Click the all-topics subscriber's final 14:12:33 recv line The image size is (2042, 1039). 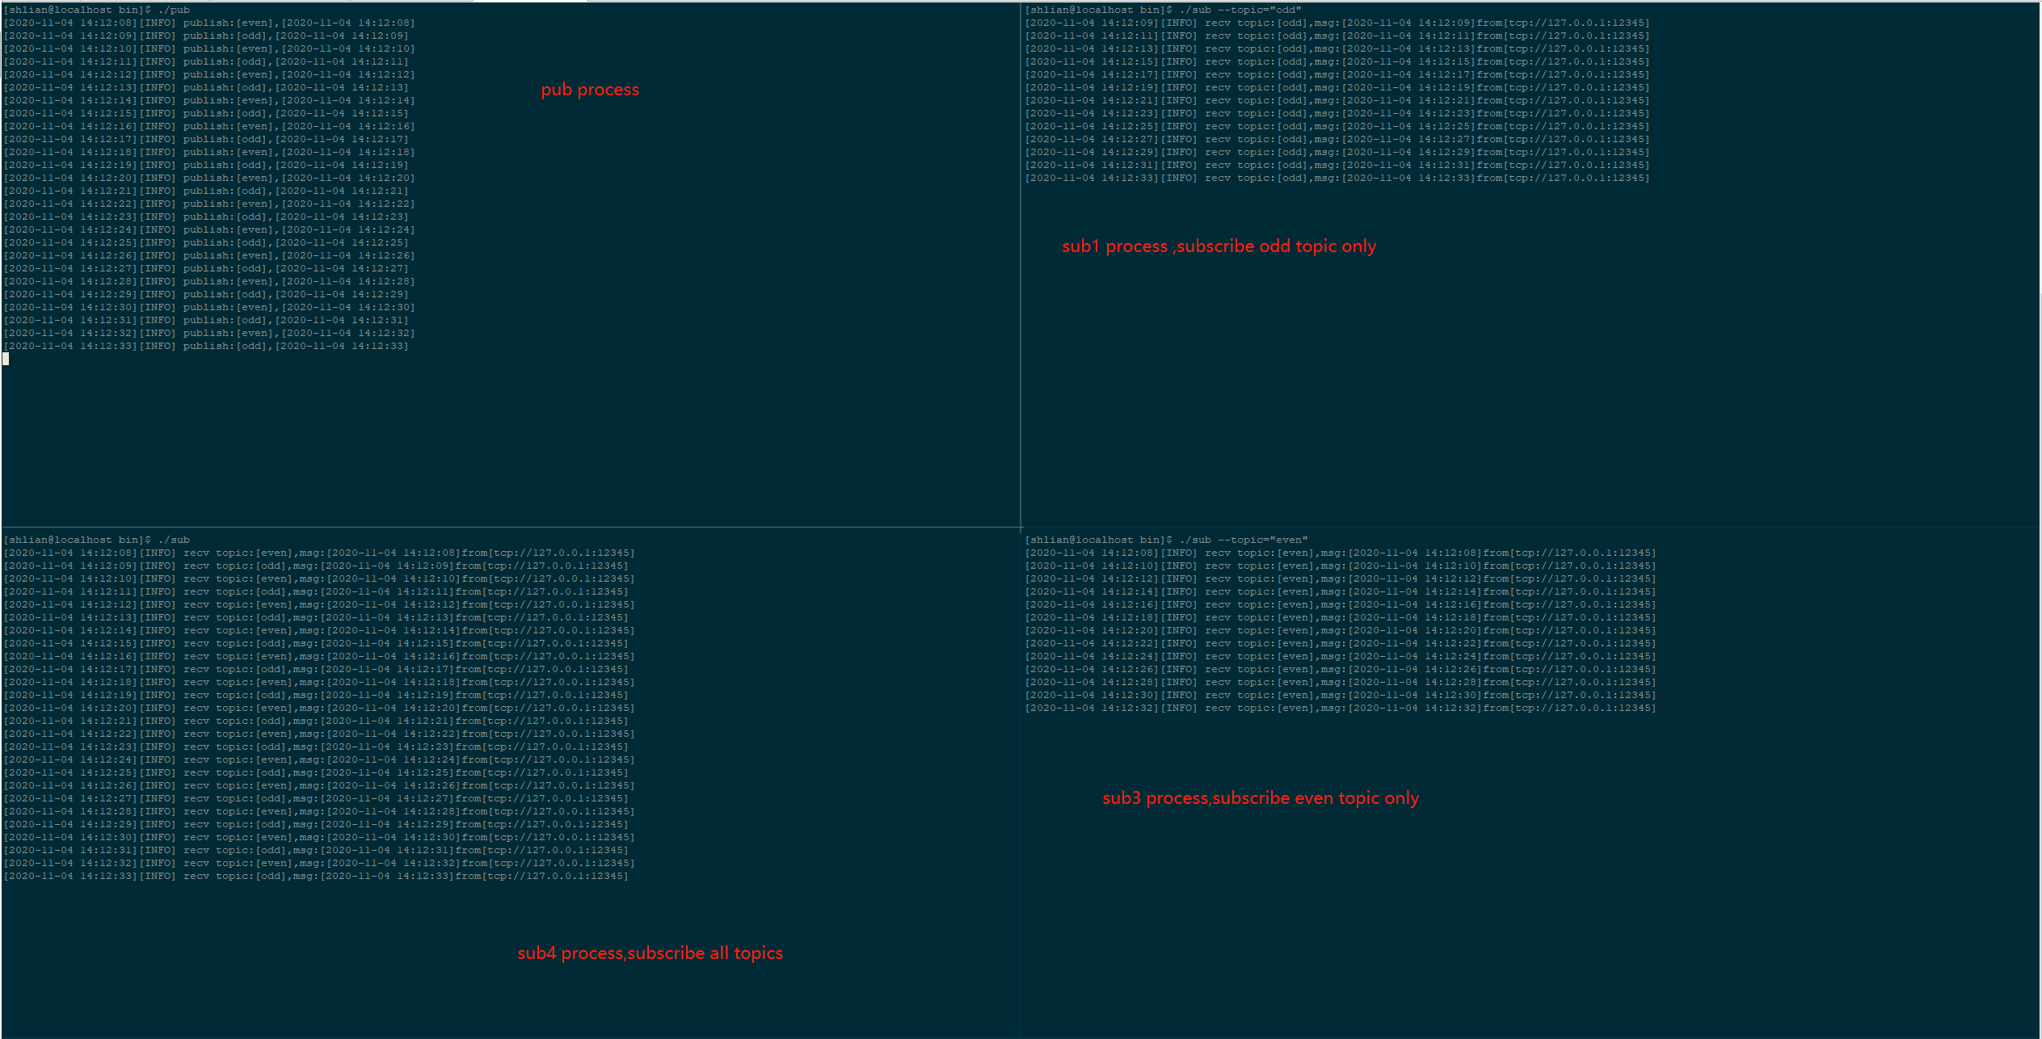point(316,877)
